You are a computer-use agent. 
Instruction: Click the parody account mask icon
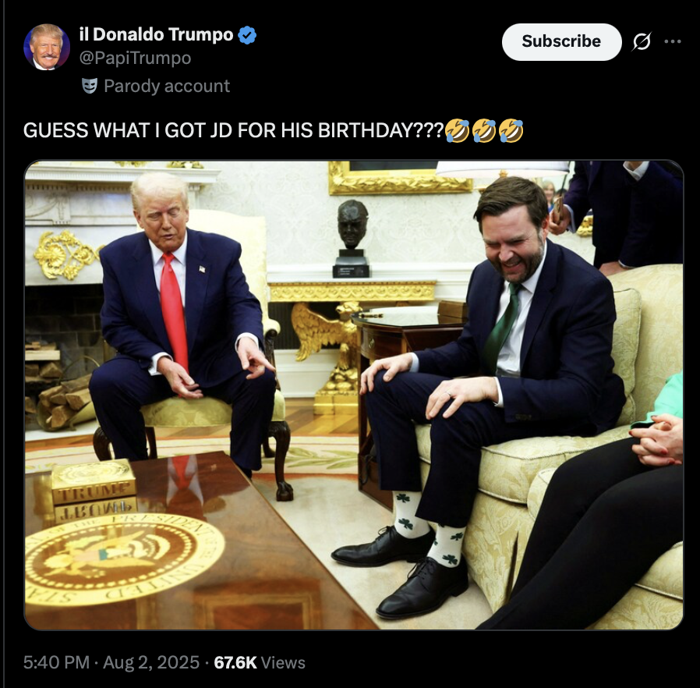point(90,86)
